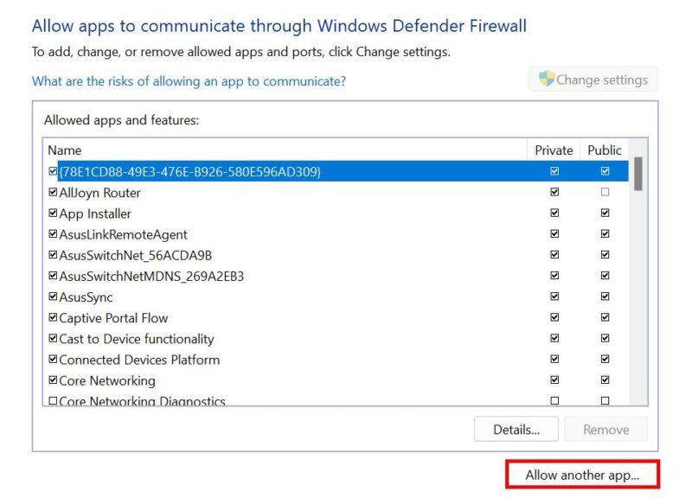Uncheck App Installer Private checkbox
Image resolution: width=692 pixels, height=504 pixels.
(x=554, y=214)
